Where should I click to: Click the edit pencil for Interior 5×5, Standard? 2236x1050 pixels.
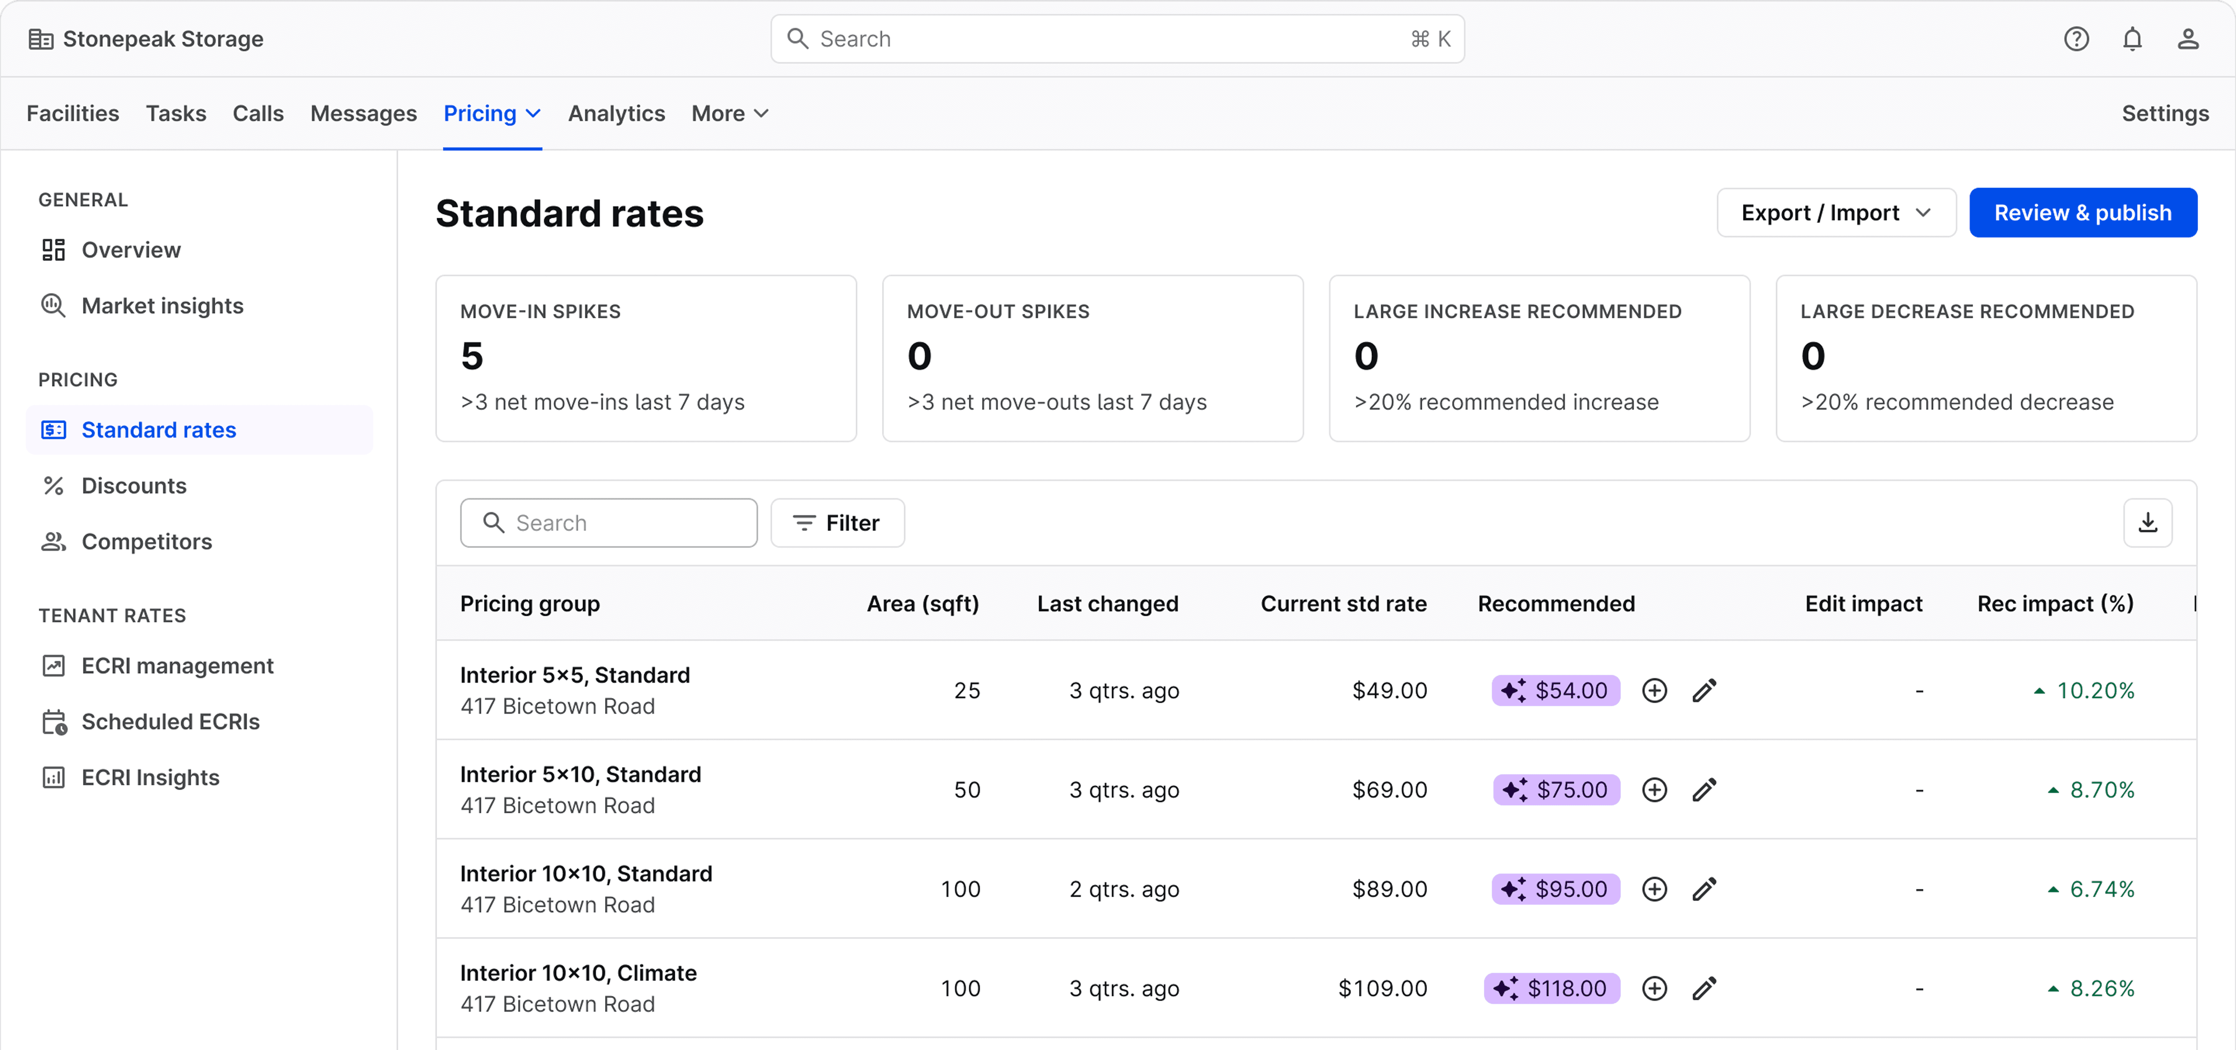coord(1704,690)
